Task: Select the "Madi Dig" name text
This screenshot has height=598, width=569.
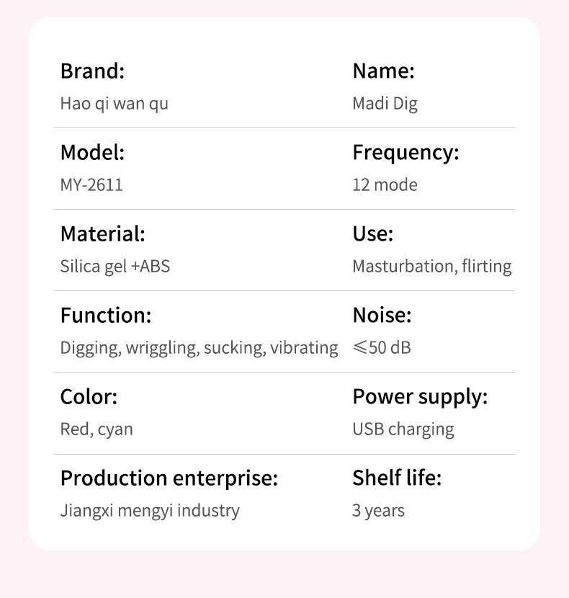Action: coord(385,104)
